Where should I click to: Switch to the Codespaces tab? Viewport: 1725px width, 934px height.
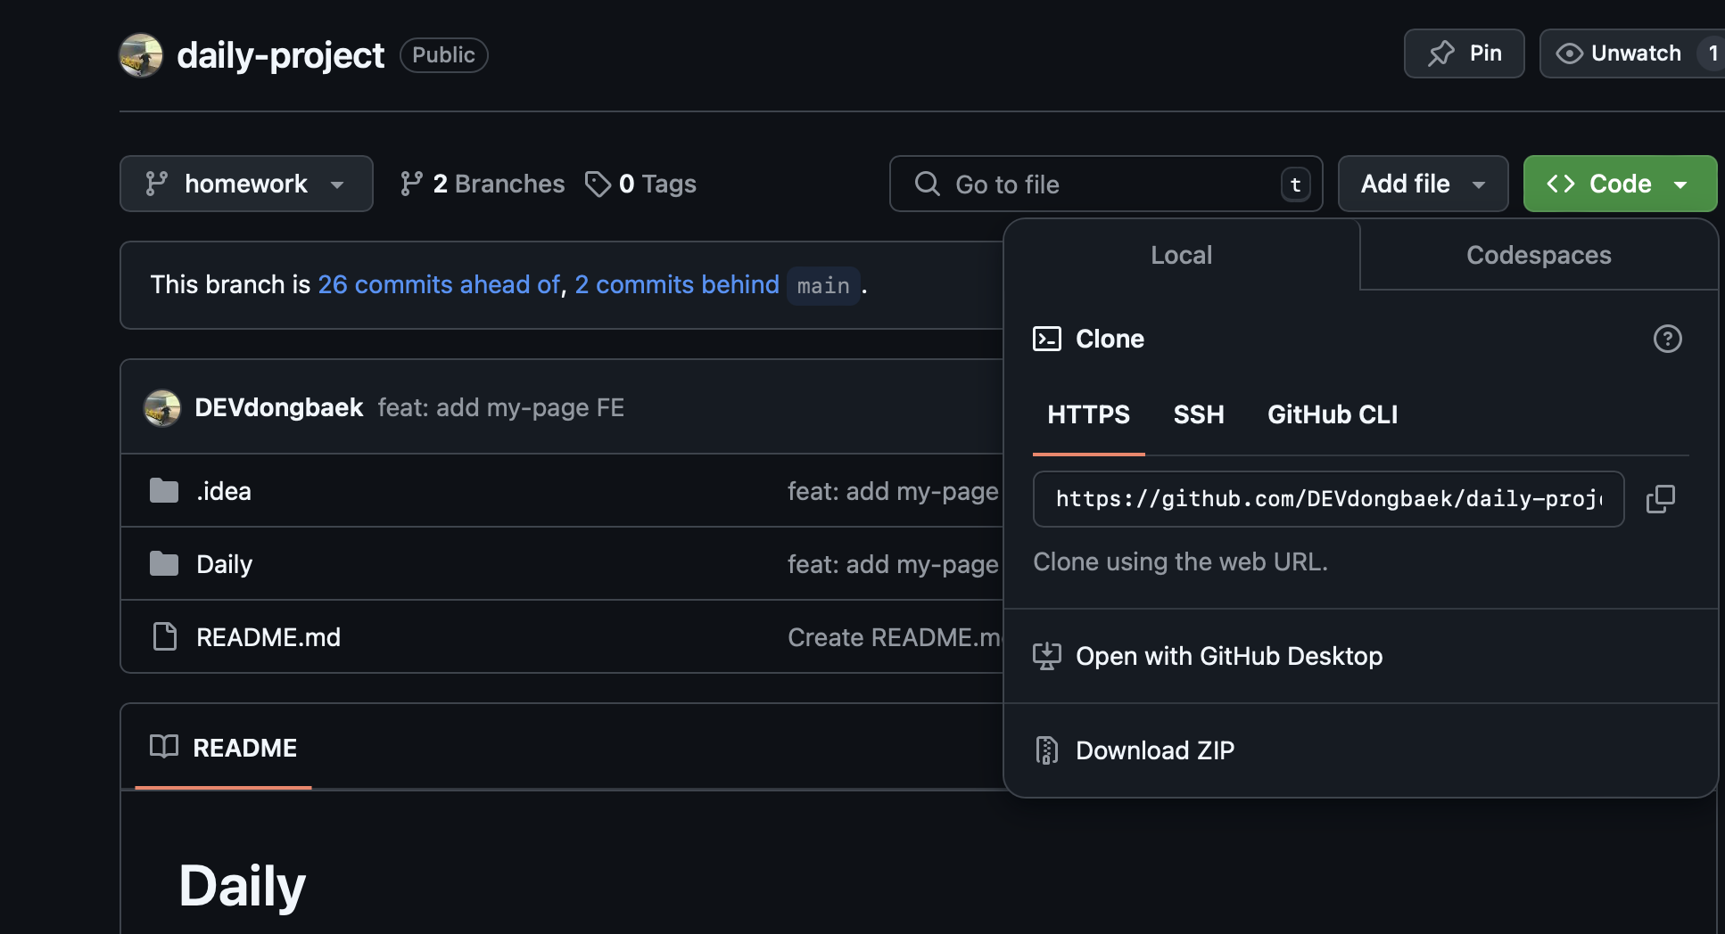tap(1539, 255)
